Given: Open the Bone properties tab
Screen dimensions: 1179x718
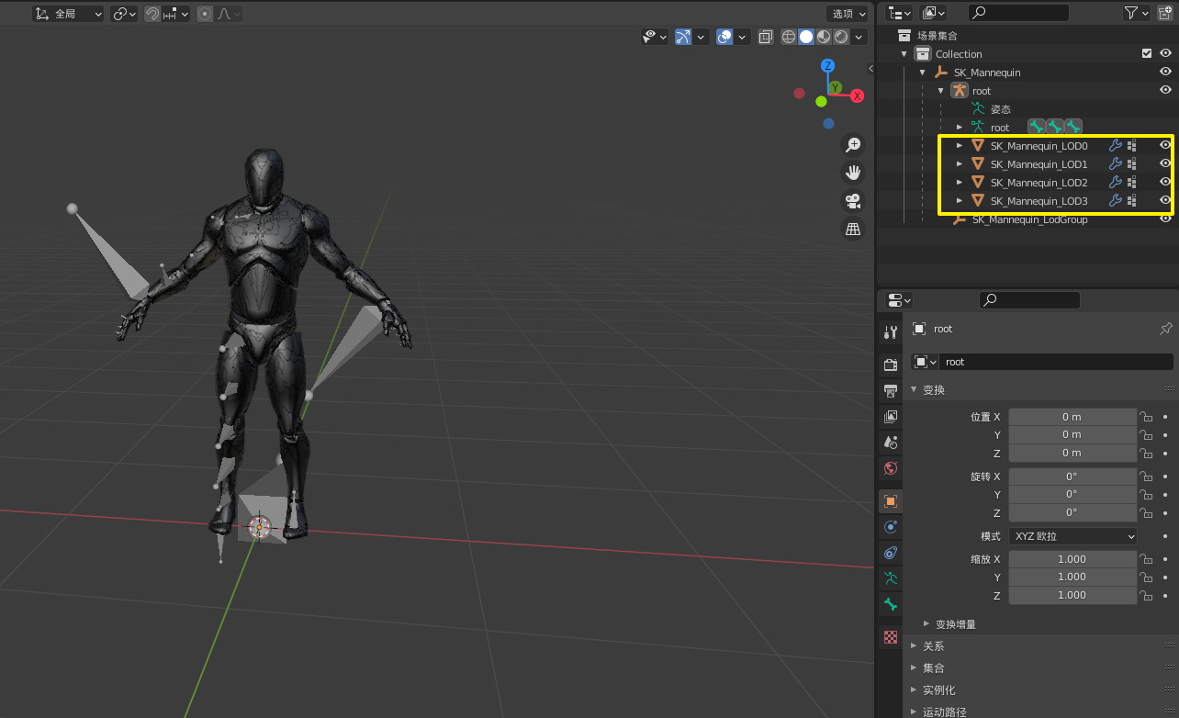Looking at the screenshot, I should click(890, 604).
